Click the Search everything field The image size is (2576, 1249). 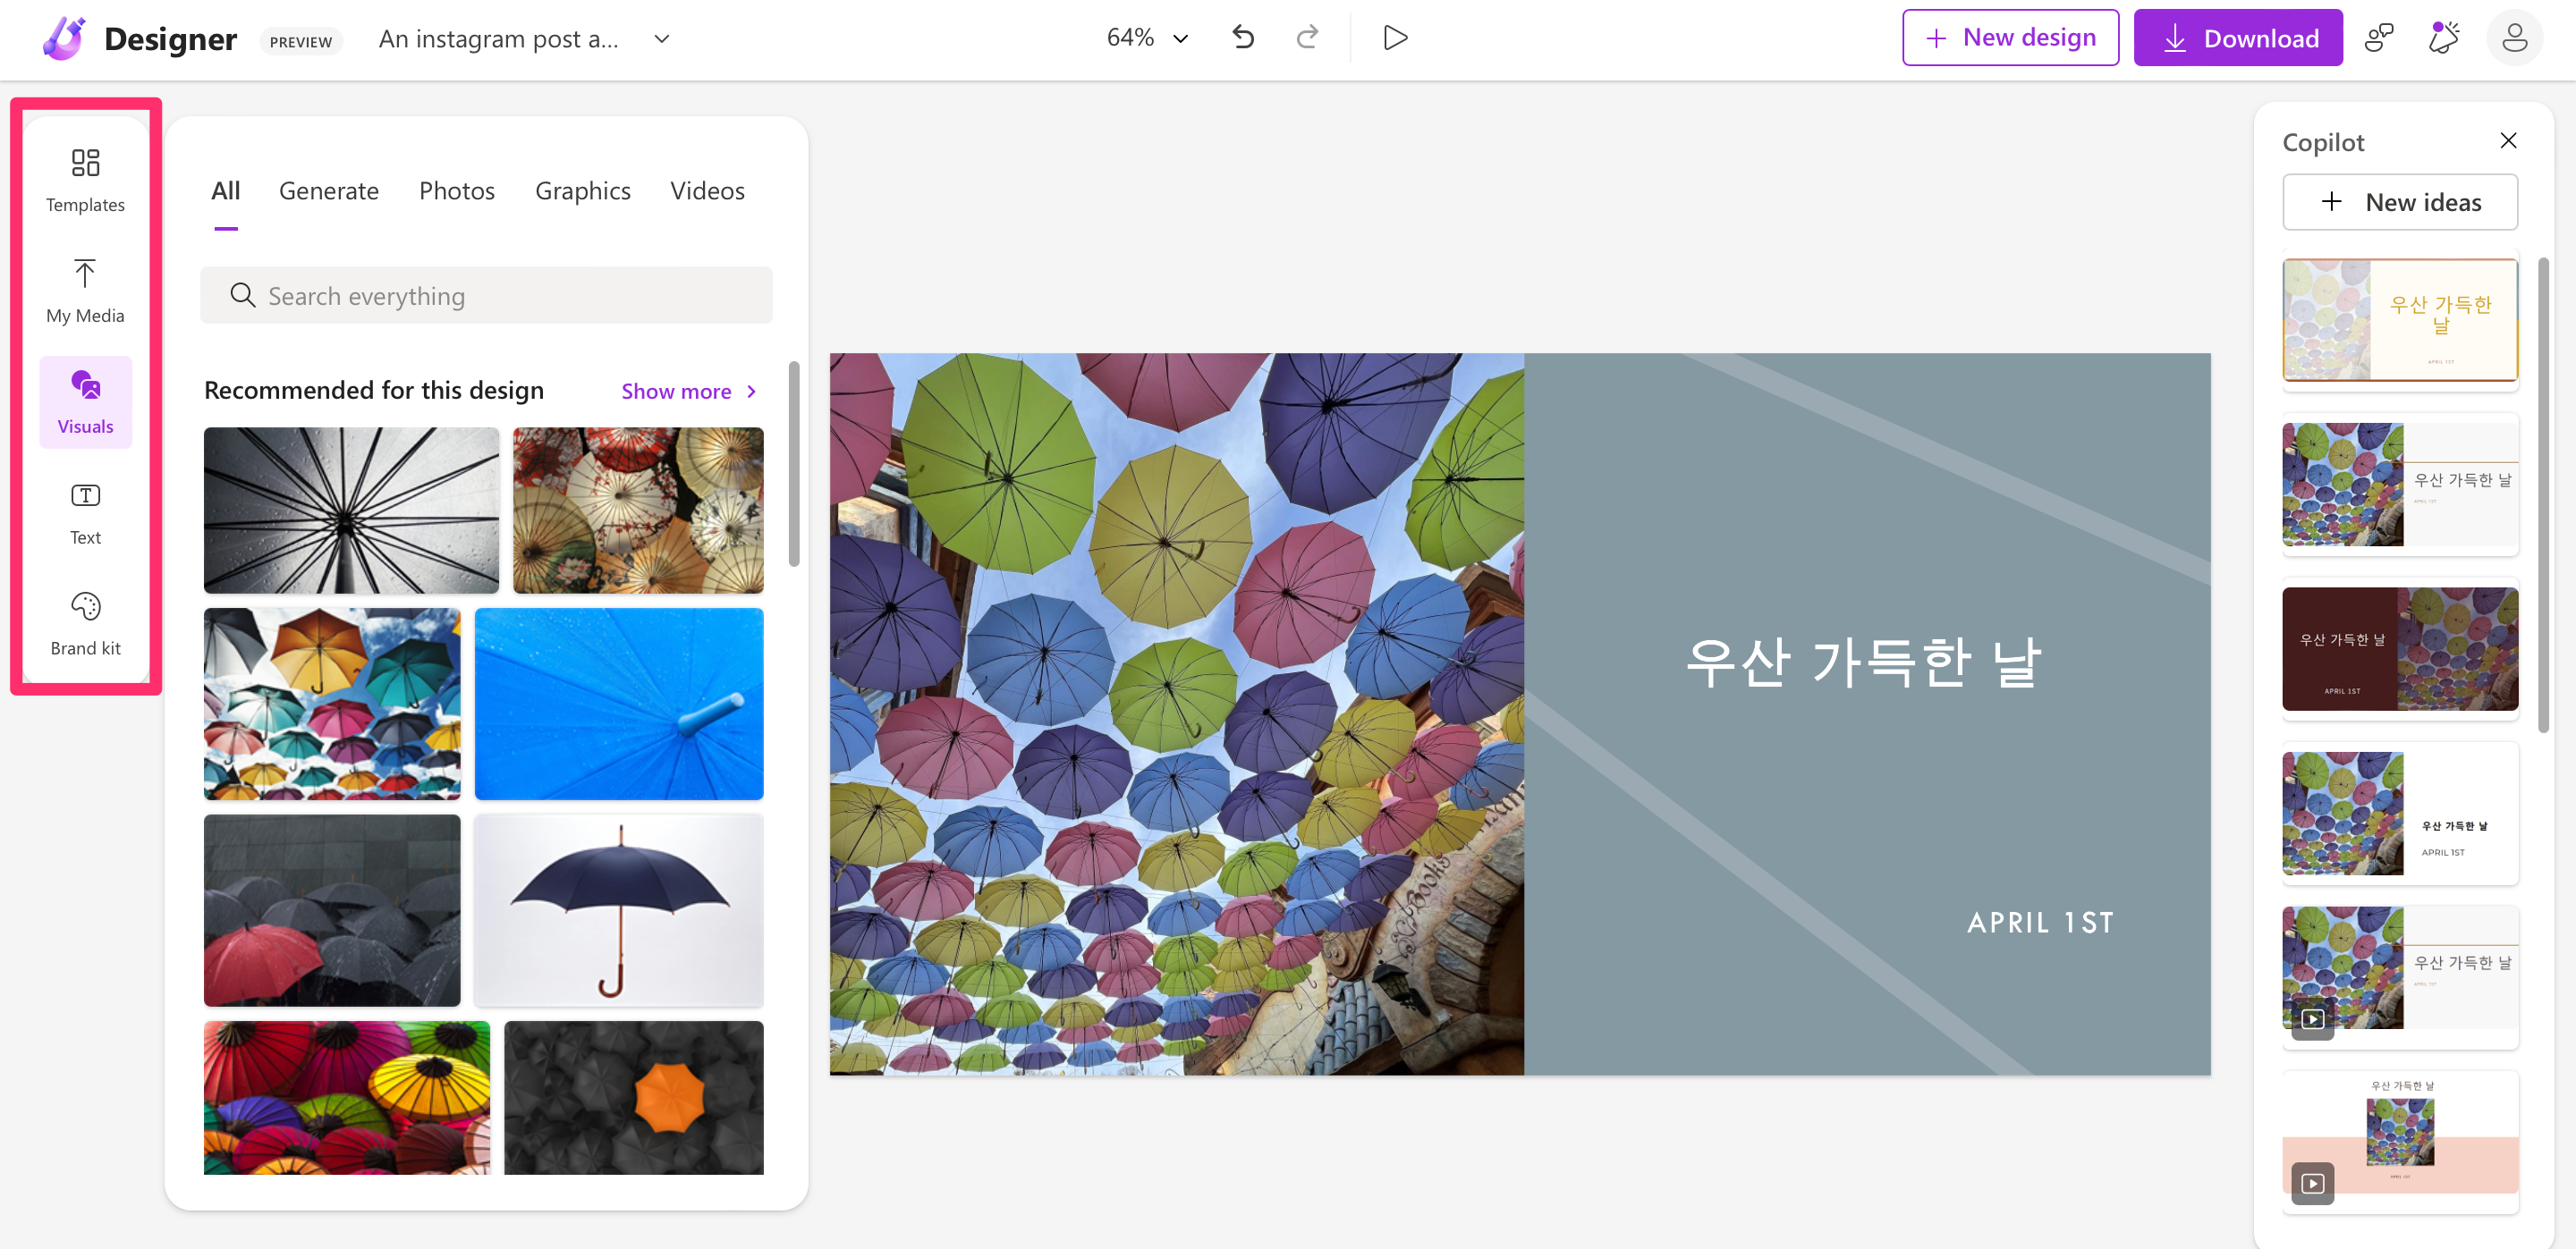tap(486, 296)
